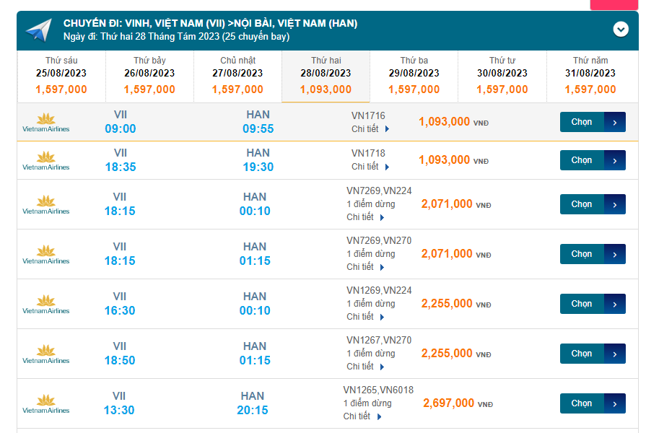Click Chọn for flight VN1716
Viewport: 646px width, 433px height.
pos(592,122)
